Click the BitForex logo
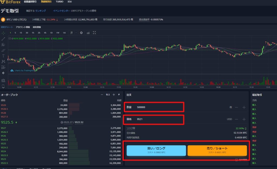Image resolution: width=277 pixels, height=169 pixels. click(10, 2)
